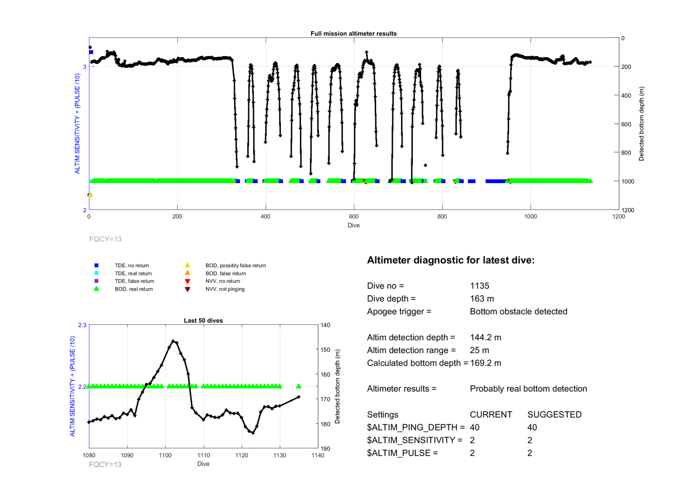
Task: Click the 'Altimeter results =' label
Action: 402,389
